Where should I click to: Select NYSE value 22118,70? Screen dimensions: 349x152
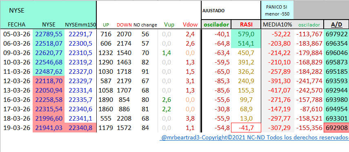click(49, 81)
